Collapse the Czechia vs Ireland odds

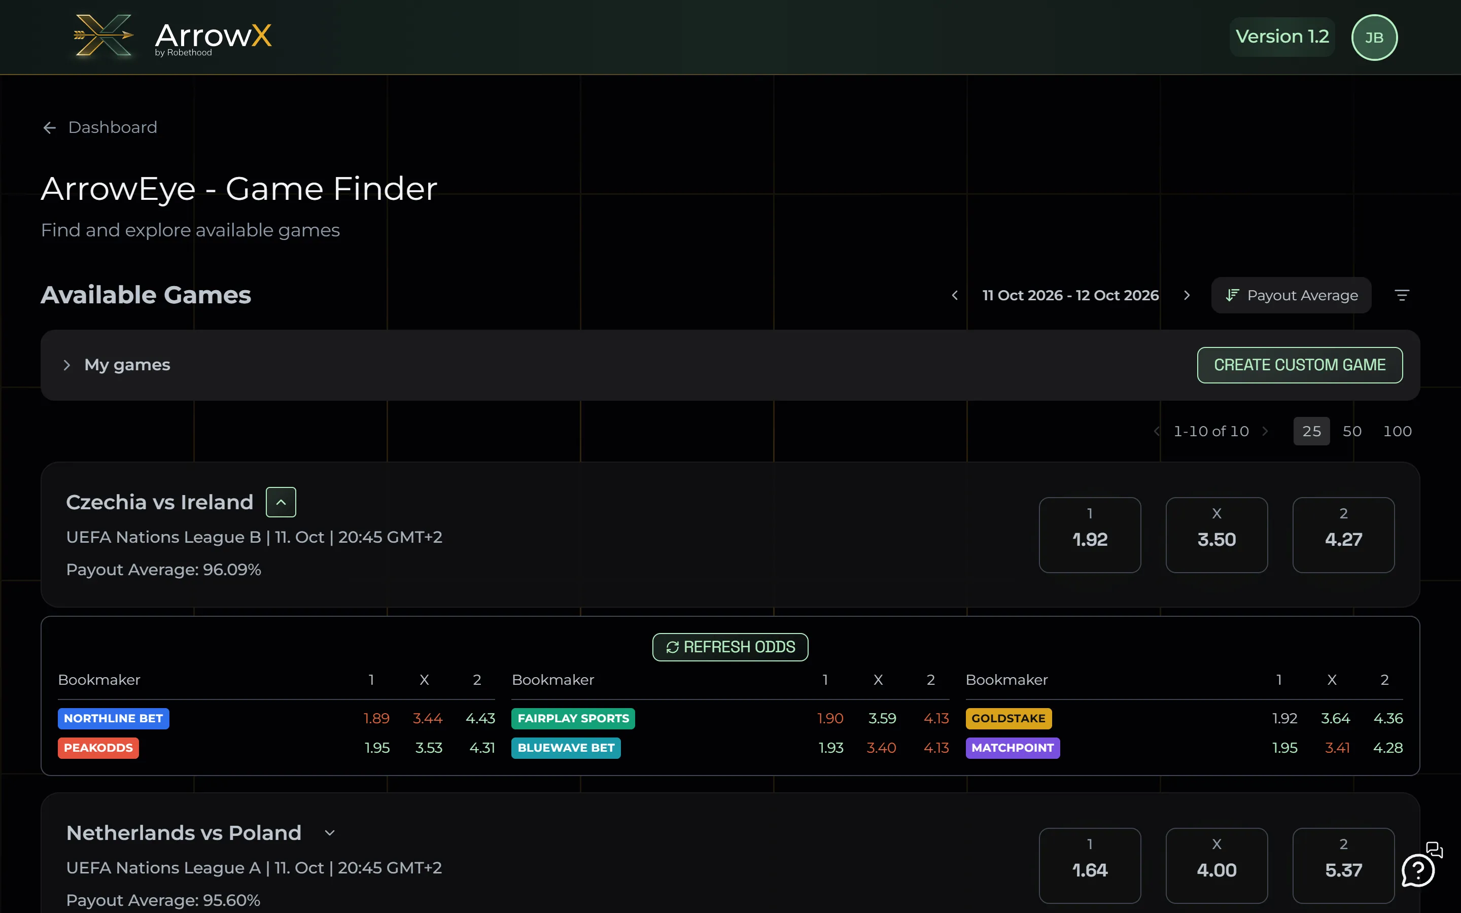281,502
